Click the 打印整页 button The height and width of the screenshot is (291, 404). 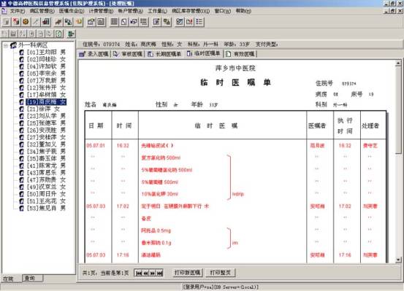click(x=221, y=273)
